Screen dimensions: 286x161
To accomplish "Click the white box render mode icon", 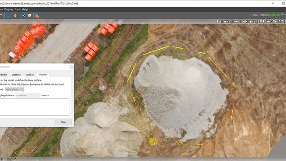I will coord(29,16).
